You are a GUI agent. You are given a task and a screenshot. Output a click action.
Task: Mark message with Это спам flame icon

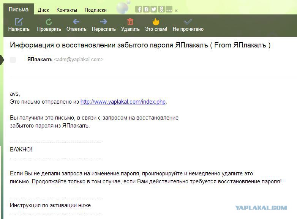coord(156,22)
